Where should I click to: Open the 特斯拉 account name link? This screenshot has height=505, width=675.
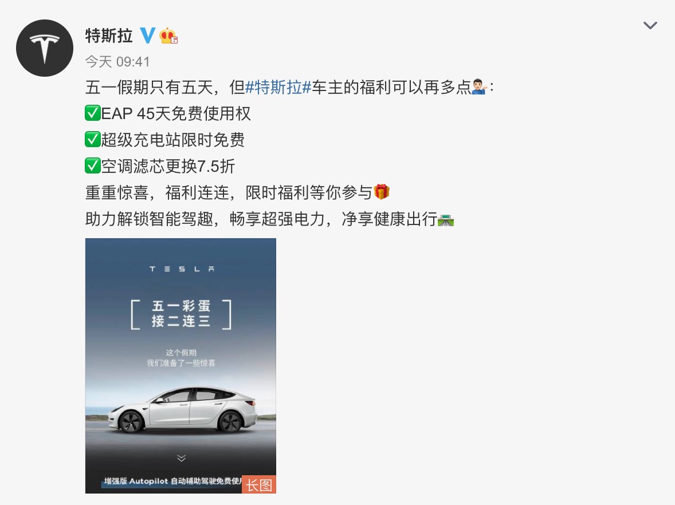click(x=109, y=35)
